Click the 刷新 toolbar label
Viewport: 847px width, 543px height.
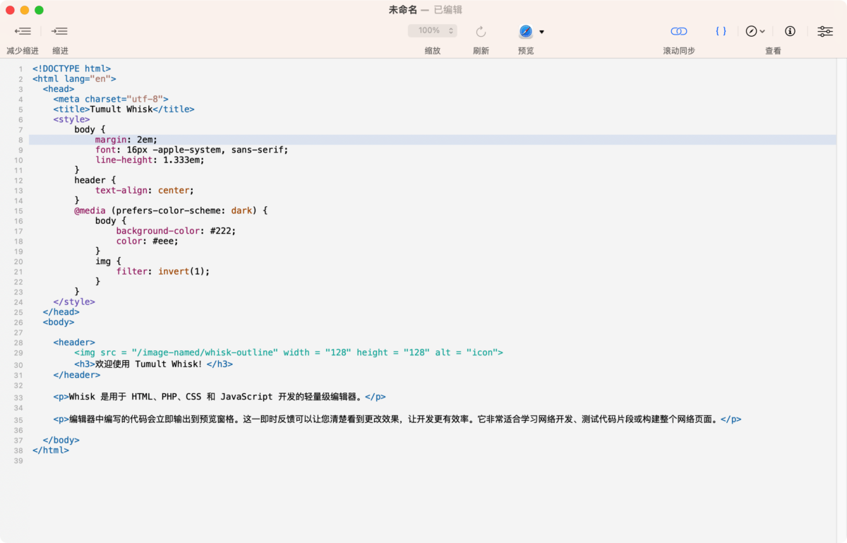[x=481, y=51]
